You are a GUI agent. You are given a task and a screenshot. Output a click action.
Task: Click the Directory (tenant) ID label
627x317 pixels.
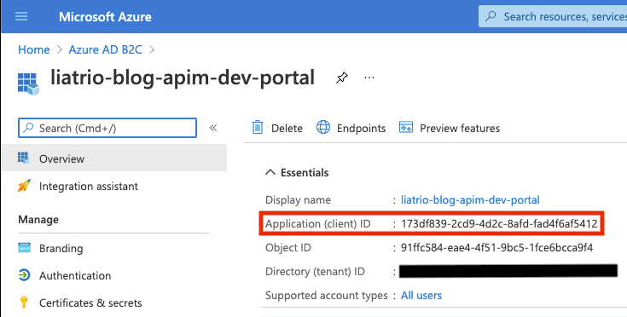(x=315, y=272)
